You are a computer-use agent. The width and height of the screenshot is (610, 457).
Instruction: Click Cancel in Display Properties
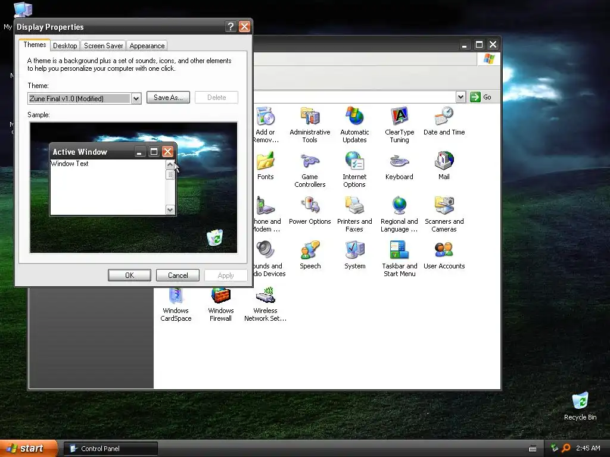(x=178, y=275)
